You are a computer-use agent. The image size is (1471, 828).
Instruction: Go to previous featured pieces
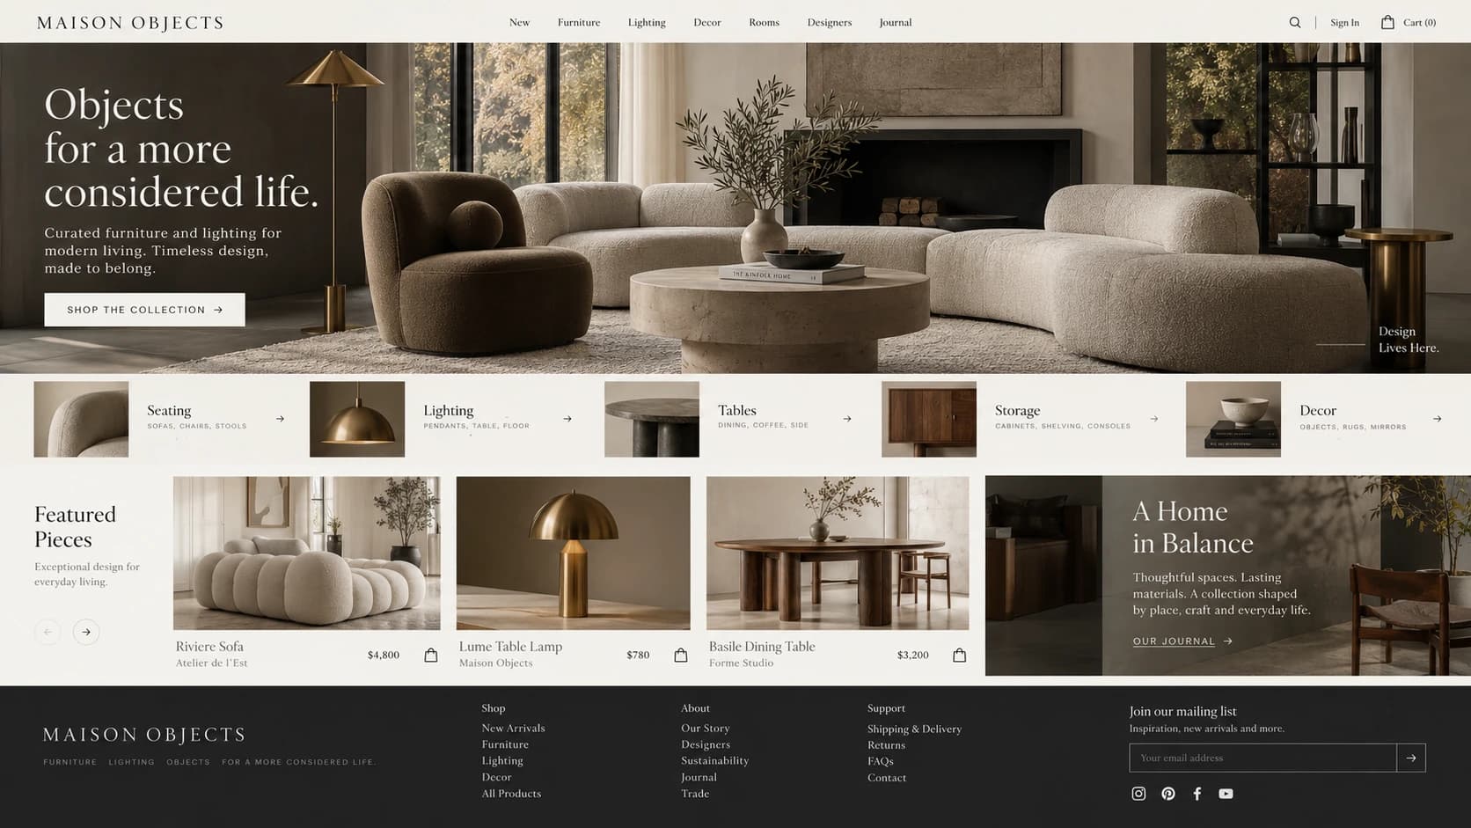point(48,632)
